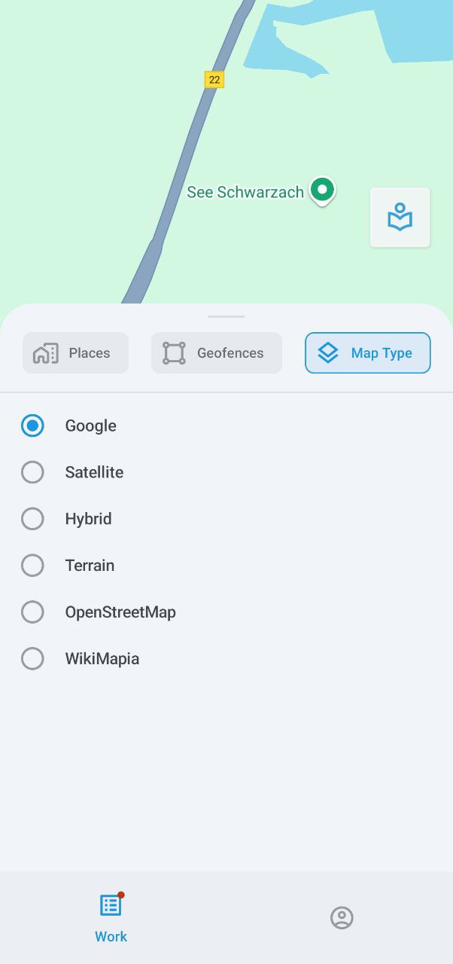Click the Map Type layers icon

[x=328, y=352]
